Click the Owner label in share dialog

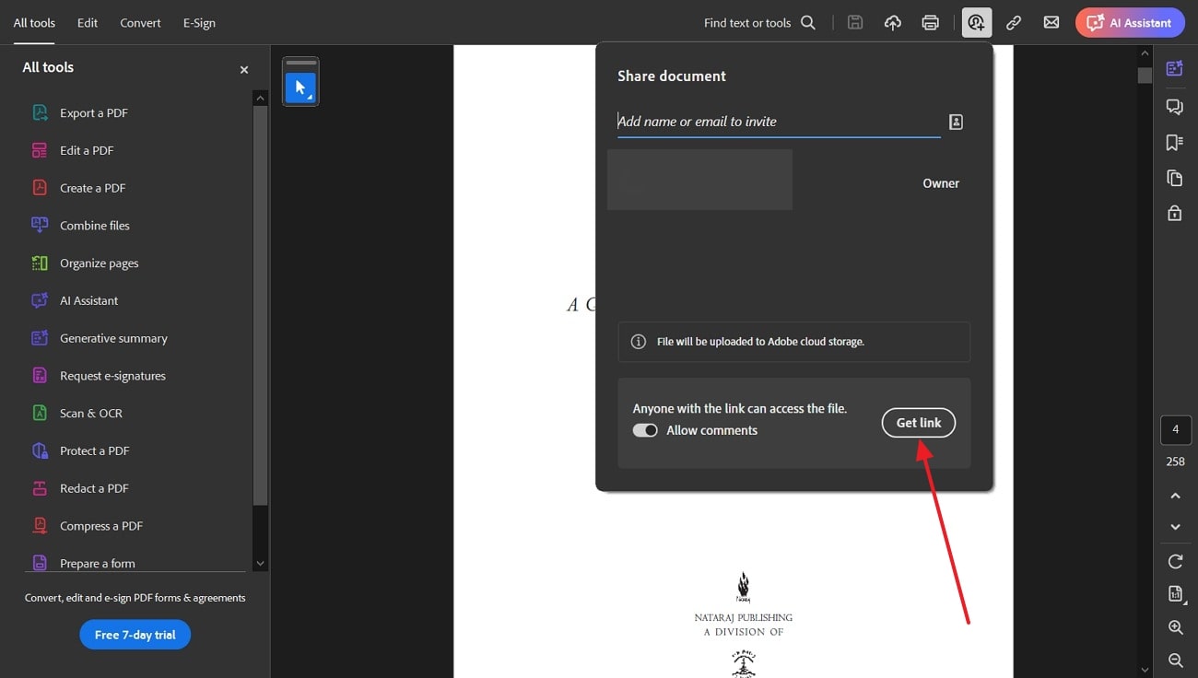941,183
